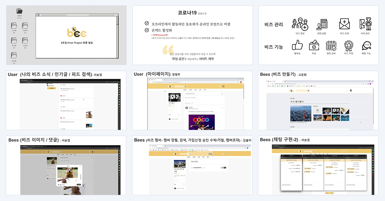The height and width of the screenshot is (201, 385).
Task: Click the Coco movie poster in 마이페이지 feed
Action: click(x=202, y=122)
